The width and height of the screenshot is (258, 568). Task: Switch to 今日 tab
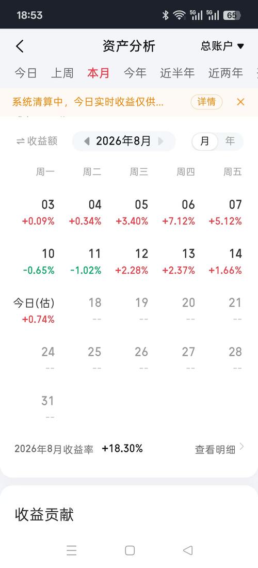pyautogui.click(x=26, y=73)
